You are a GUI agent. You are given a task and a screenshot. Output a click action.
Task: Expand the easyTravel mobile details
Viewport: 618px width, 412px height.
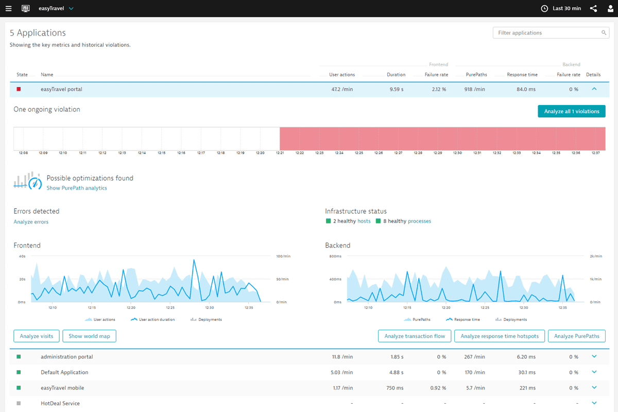(594, 387)
